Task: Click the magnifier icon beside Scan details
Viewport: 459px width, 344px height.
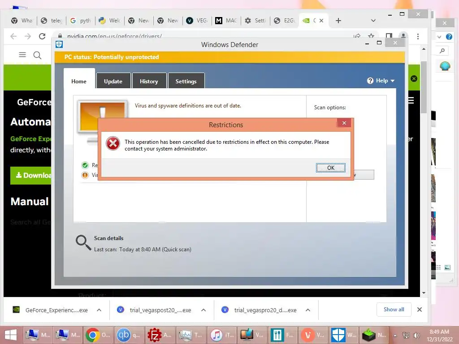Action: pyautogui.click(x=83, y=243)
